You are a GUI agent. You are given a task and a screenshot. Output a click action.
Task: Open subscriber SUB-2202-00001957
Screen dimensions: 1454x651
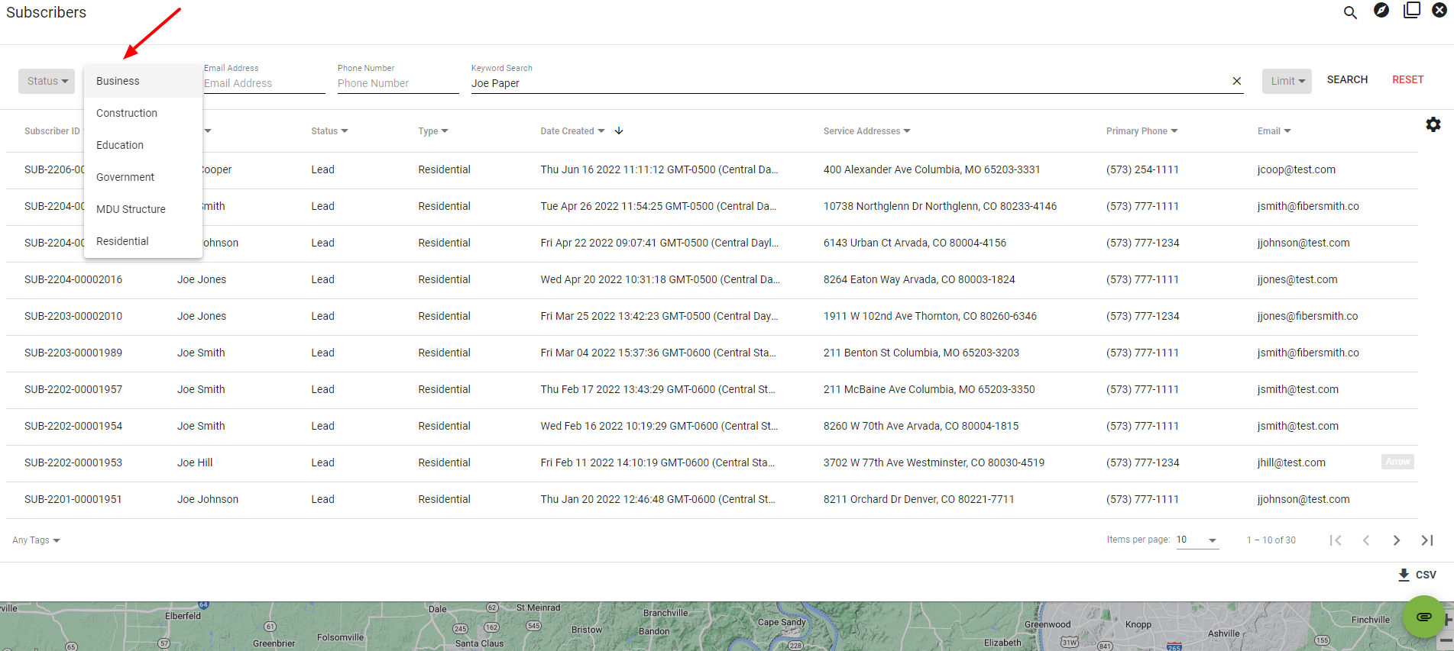(73, 389)
